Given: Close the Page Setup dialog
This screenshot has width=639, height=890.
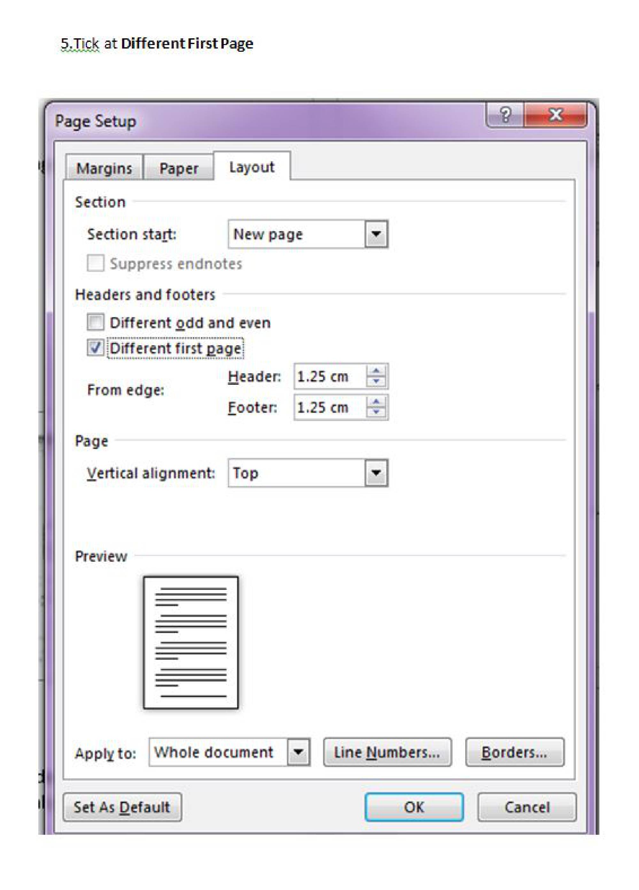Looking at the screenshot, I should [x=555, y=115].
